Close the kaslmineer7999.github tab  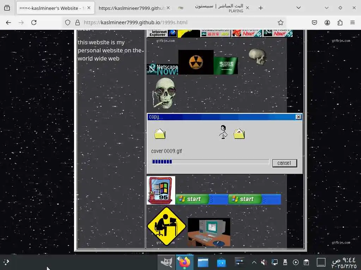[x=168, y=8]
